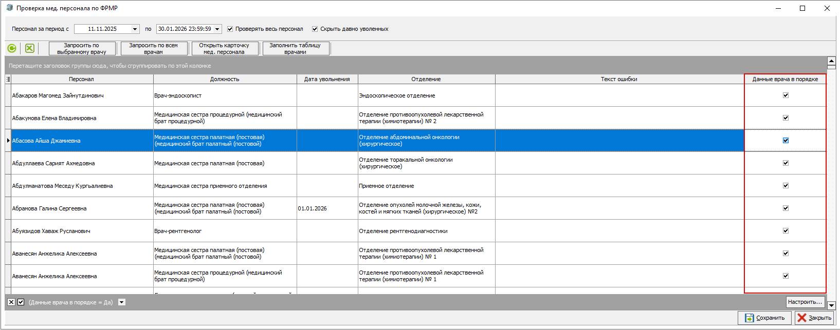
Task: Click the 'Отделение' column header
Action: click(426, 79)
